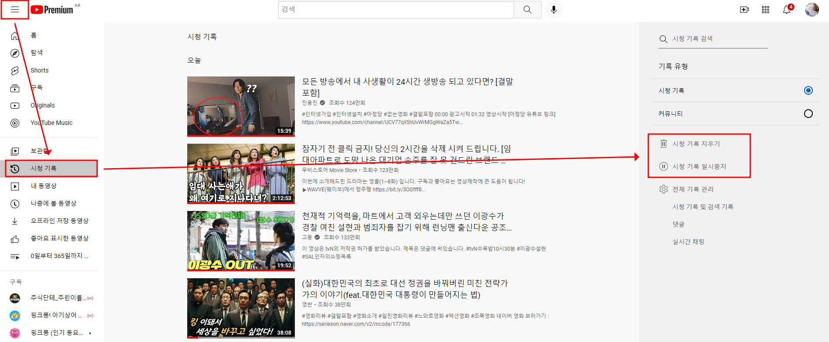829x342 pixels.
Task: Open 홈 in the sidebar
Action: 34,35
